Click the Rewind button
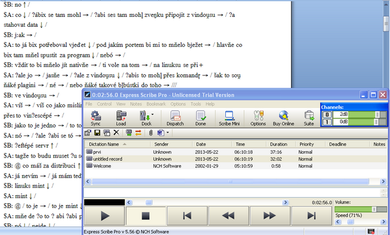 pos(229,215)
